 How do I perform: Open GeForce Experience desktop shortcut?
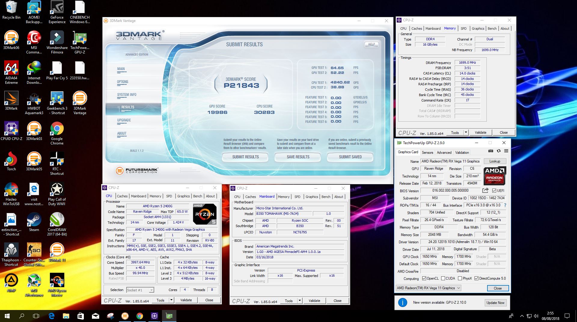click(57, 13)
